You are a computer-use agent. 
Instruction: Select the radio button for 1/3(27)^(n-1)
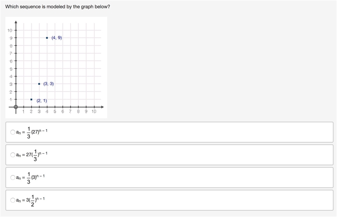pyautogui.click(x=13, y=132)
